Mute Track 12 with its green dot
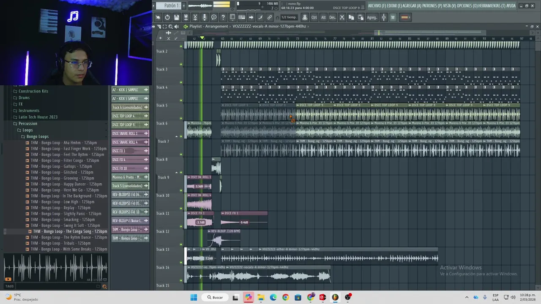 click(181, 244)
